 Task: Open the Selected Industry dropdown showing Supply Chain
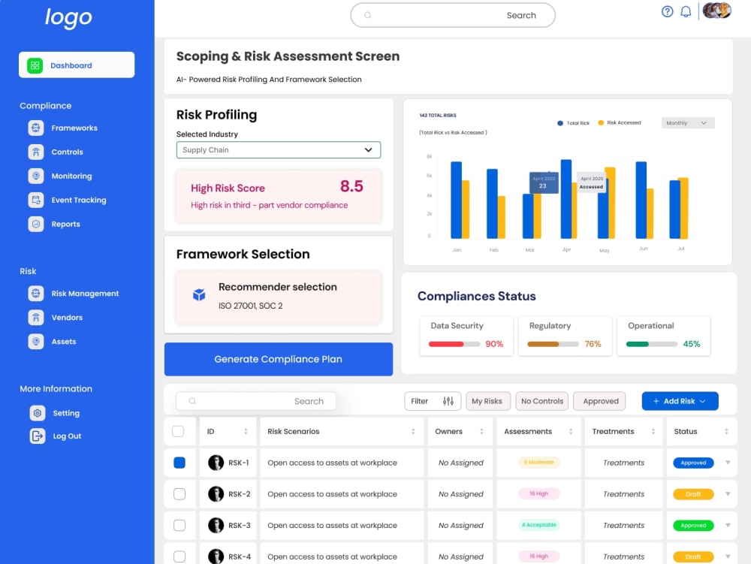pos(278,149)
